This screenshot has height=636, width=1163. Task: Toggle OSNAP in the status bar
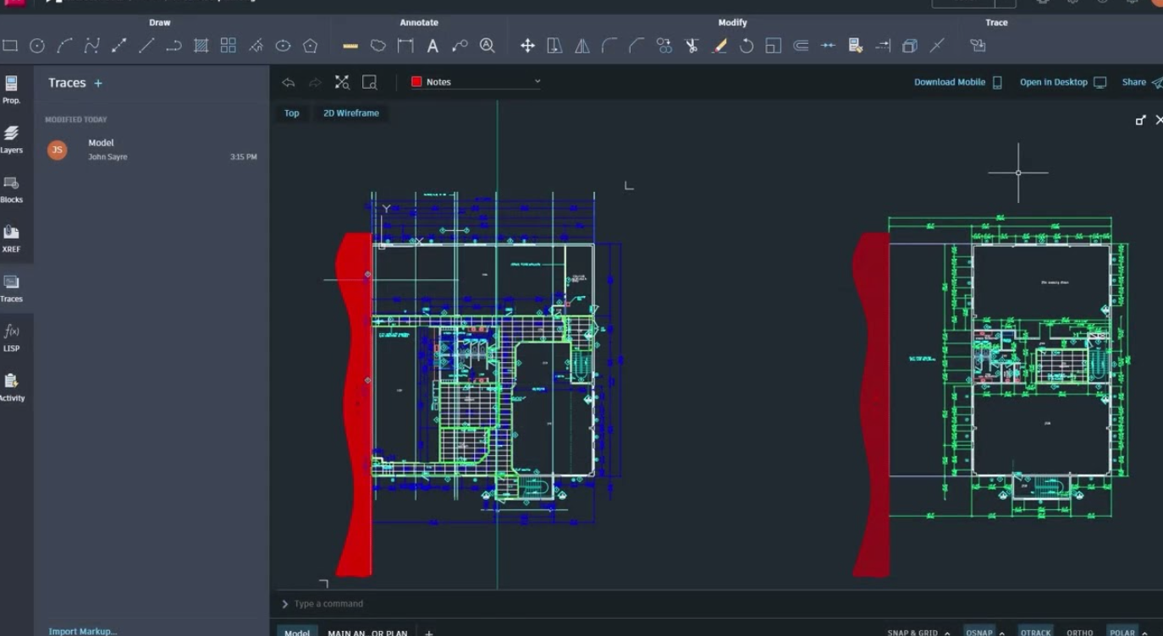point(979,632)
